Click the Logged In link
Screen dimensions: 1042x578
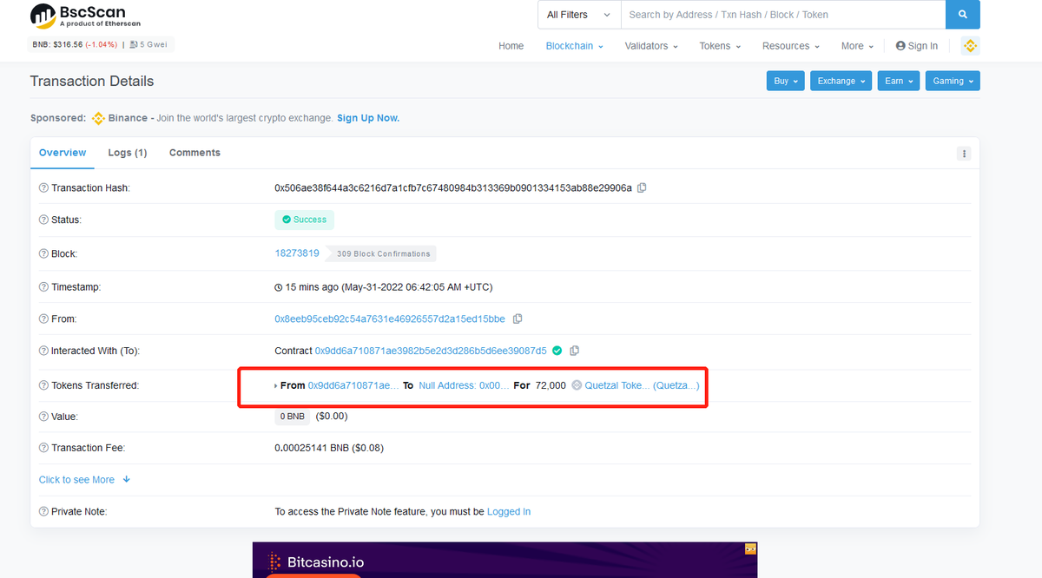(x=509, y=511)
